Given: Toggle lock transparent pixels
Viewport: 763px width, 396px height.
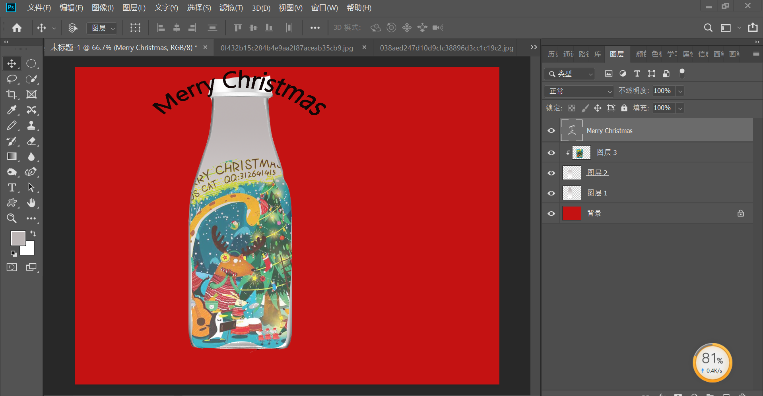Looking at the screenshot, I should tap(572, 108).
